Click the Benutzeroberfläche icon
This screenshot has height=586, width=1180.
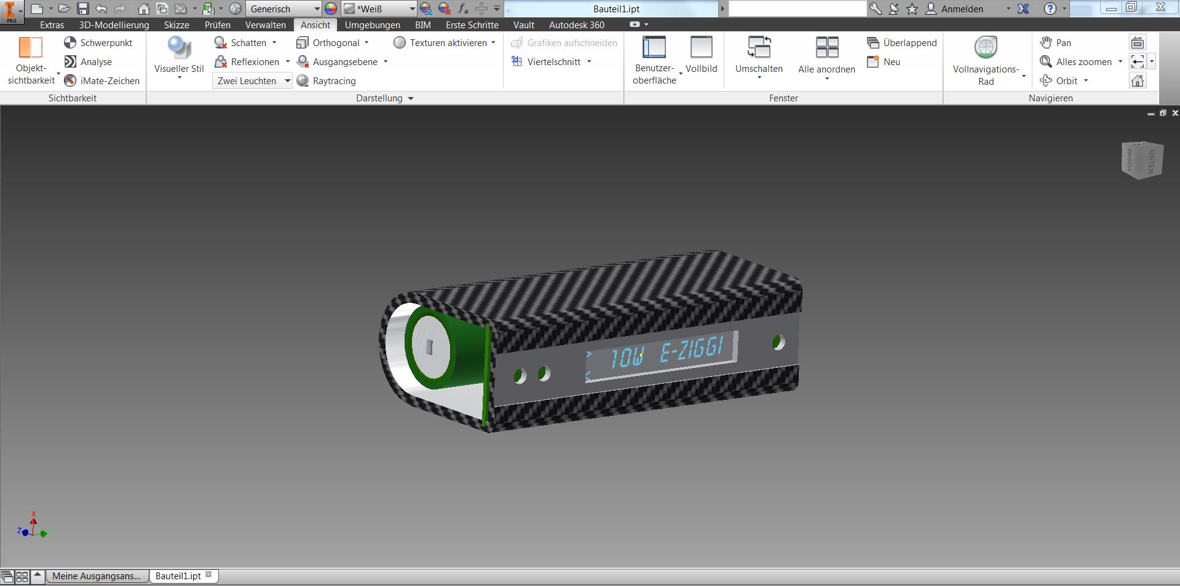654,47
